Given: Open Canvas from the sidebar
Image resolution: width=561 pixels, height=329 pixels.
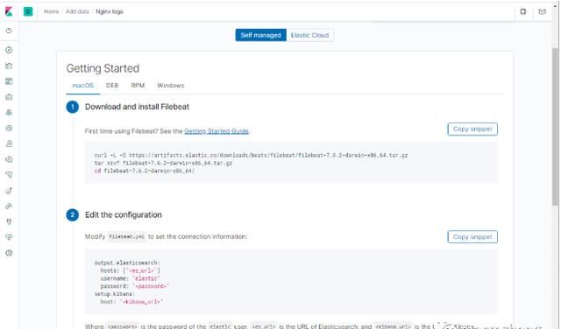Looking at the screenshot, I should 9,97.
